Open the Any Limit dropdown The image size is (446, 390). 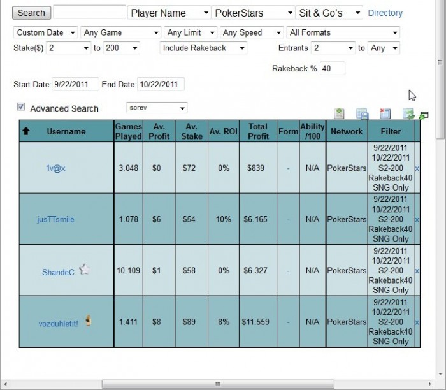pos(191,32)
